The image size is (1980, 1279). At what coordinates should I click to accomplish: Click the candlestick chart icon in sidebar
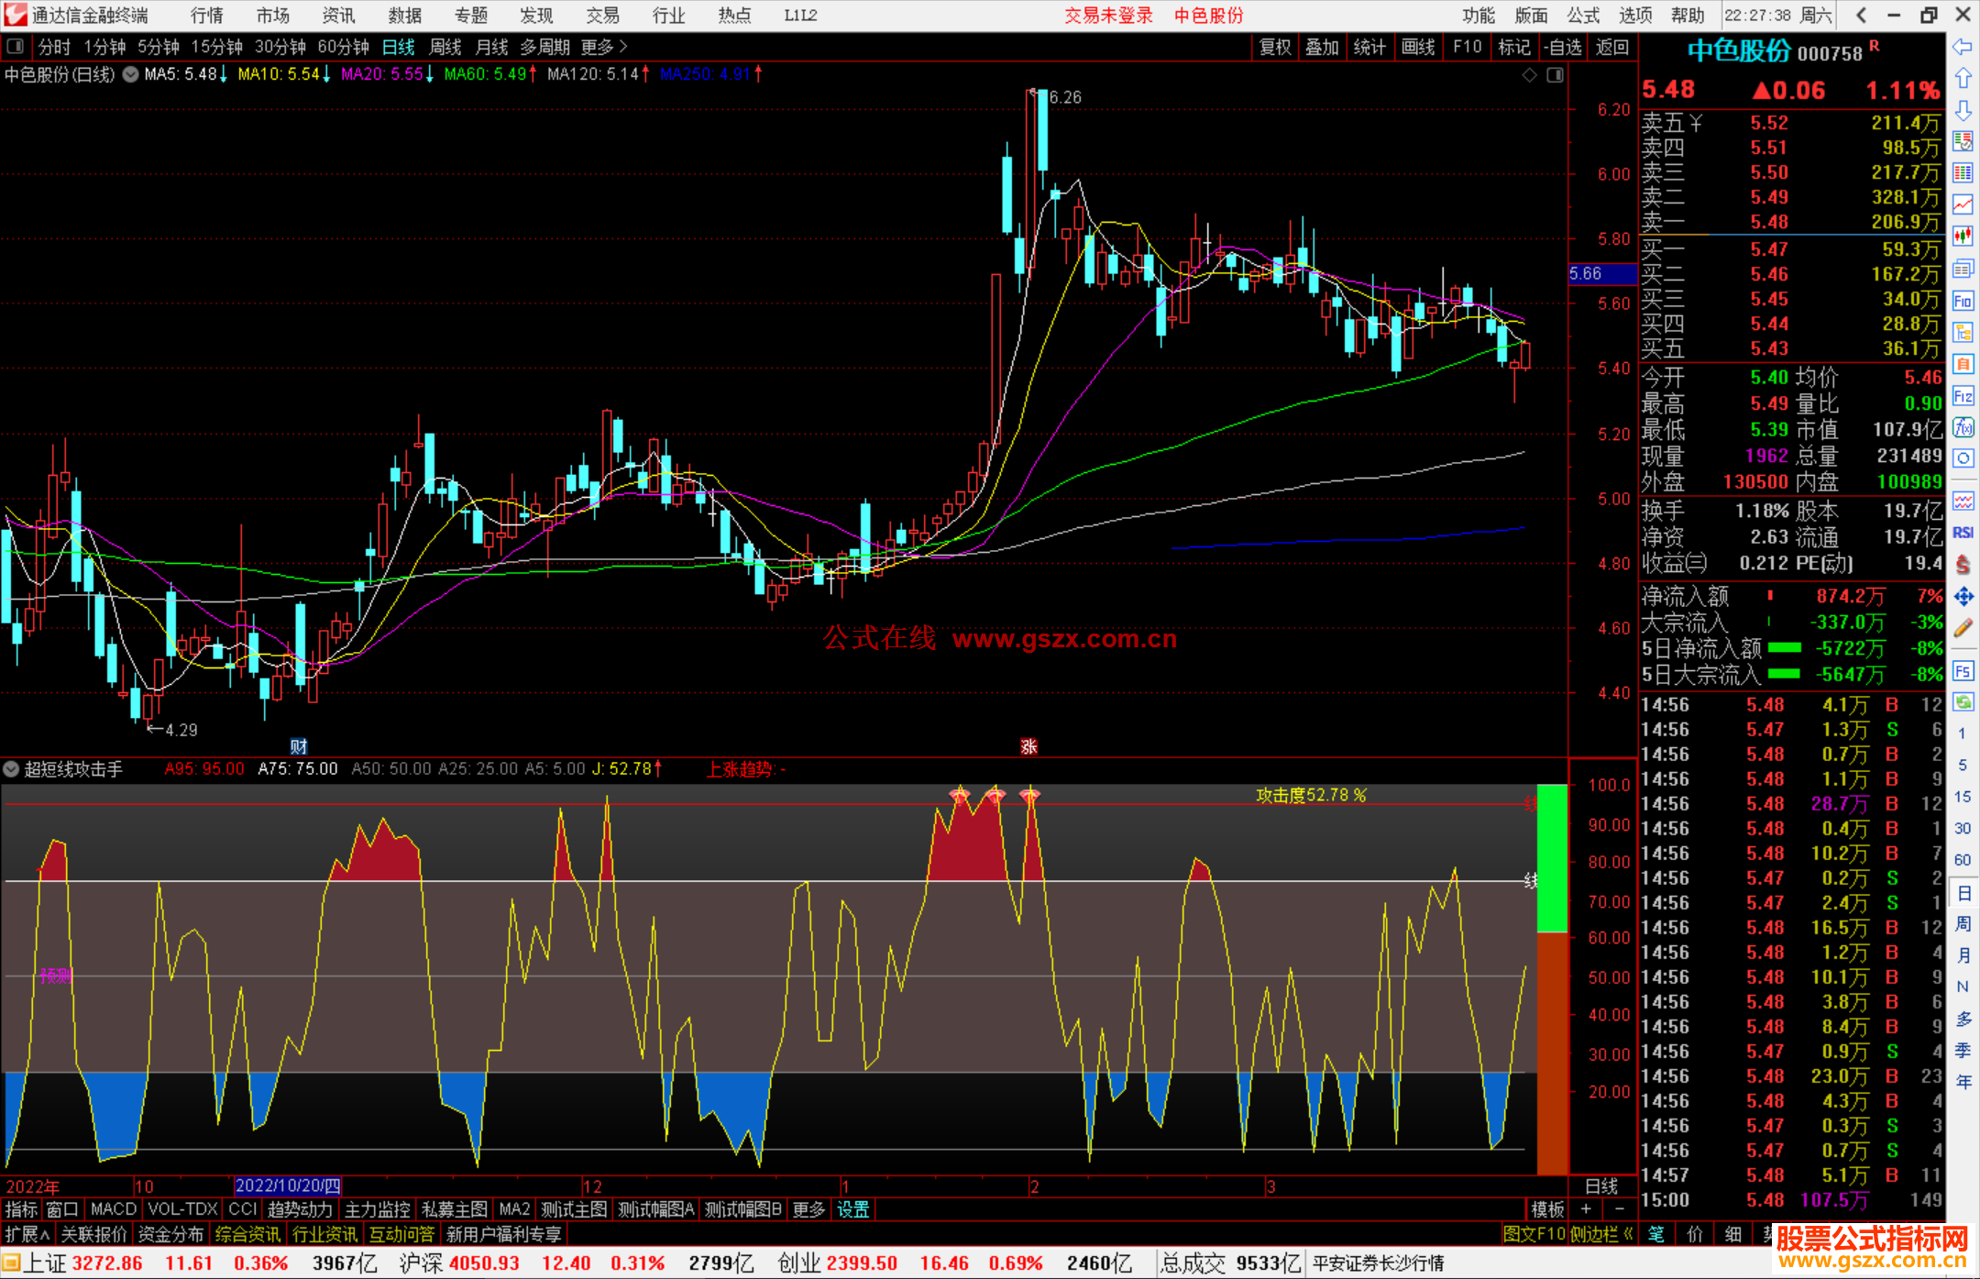click(x=1963, y=237)
